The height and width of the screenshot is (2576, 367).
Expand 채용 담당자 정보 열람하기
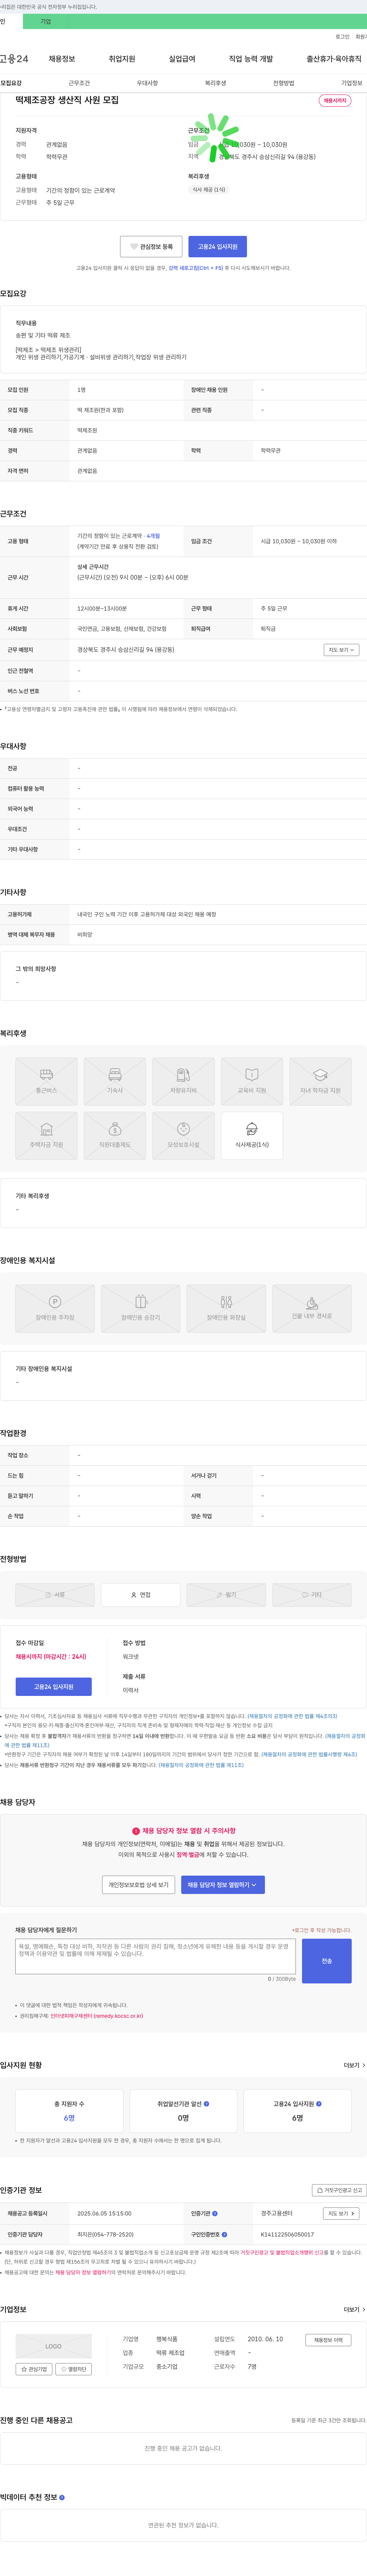(222, 1885)
